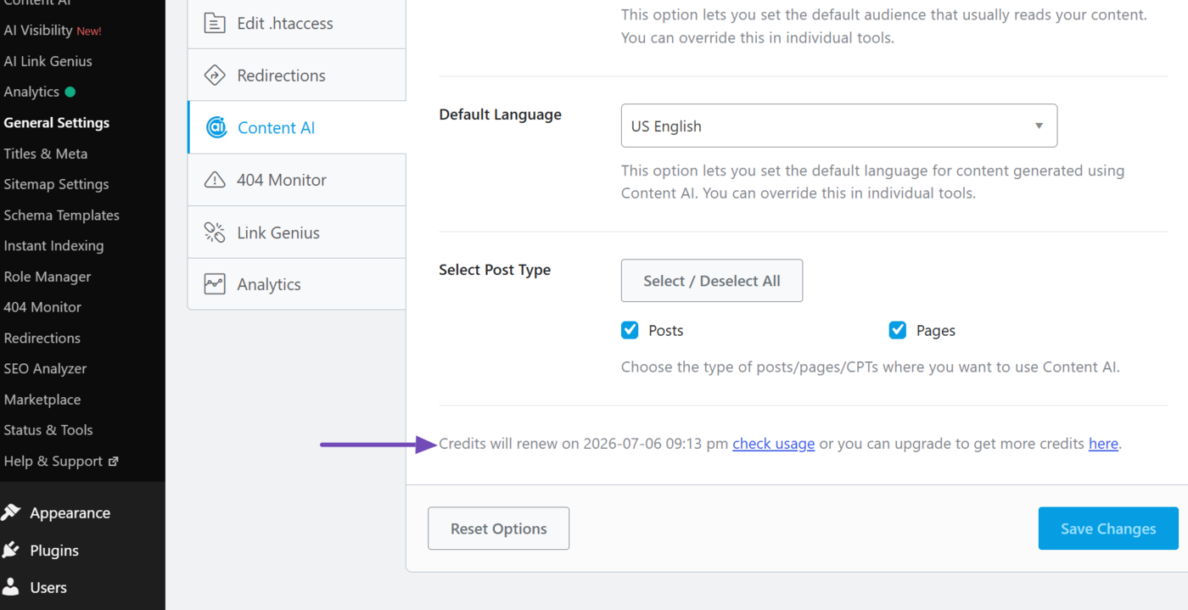The width and height of the screenshot is (1188, 610).
Task: Follow the check usage link
Action: [x=774, y=444]
